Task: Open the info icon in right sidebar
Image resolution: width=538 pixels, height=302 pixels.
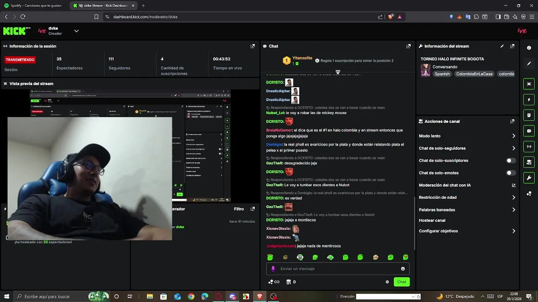Action: coord(529,48)
